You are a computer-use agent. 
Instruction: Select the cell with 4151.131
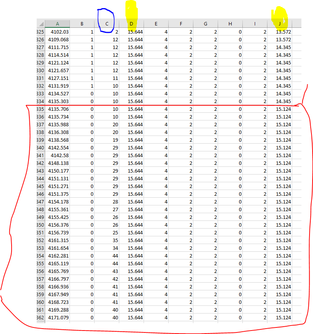coord(57,178)
